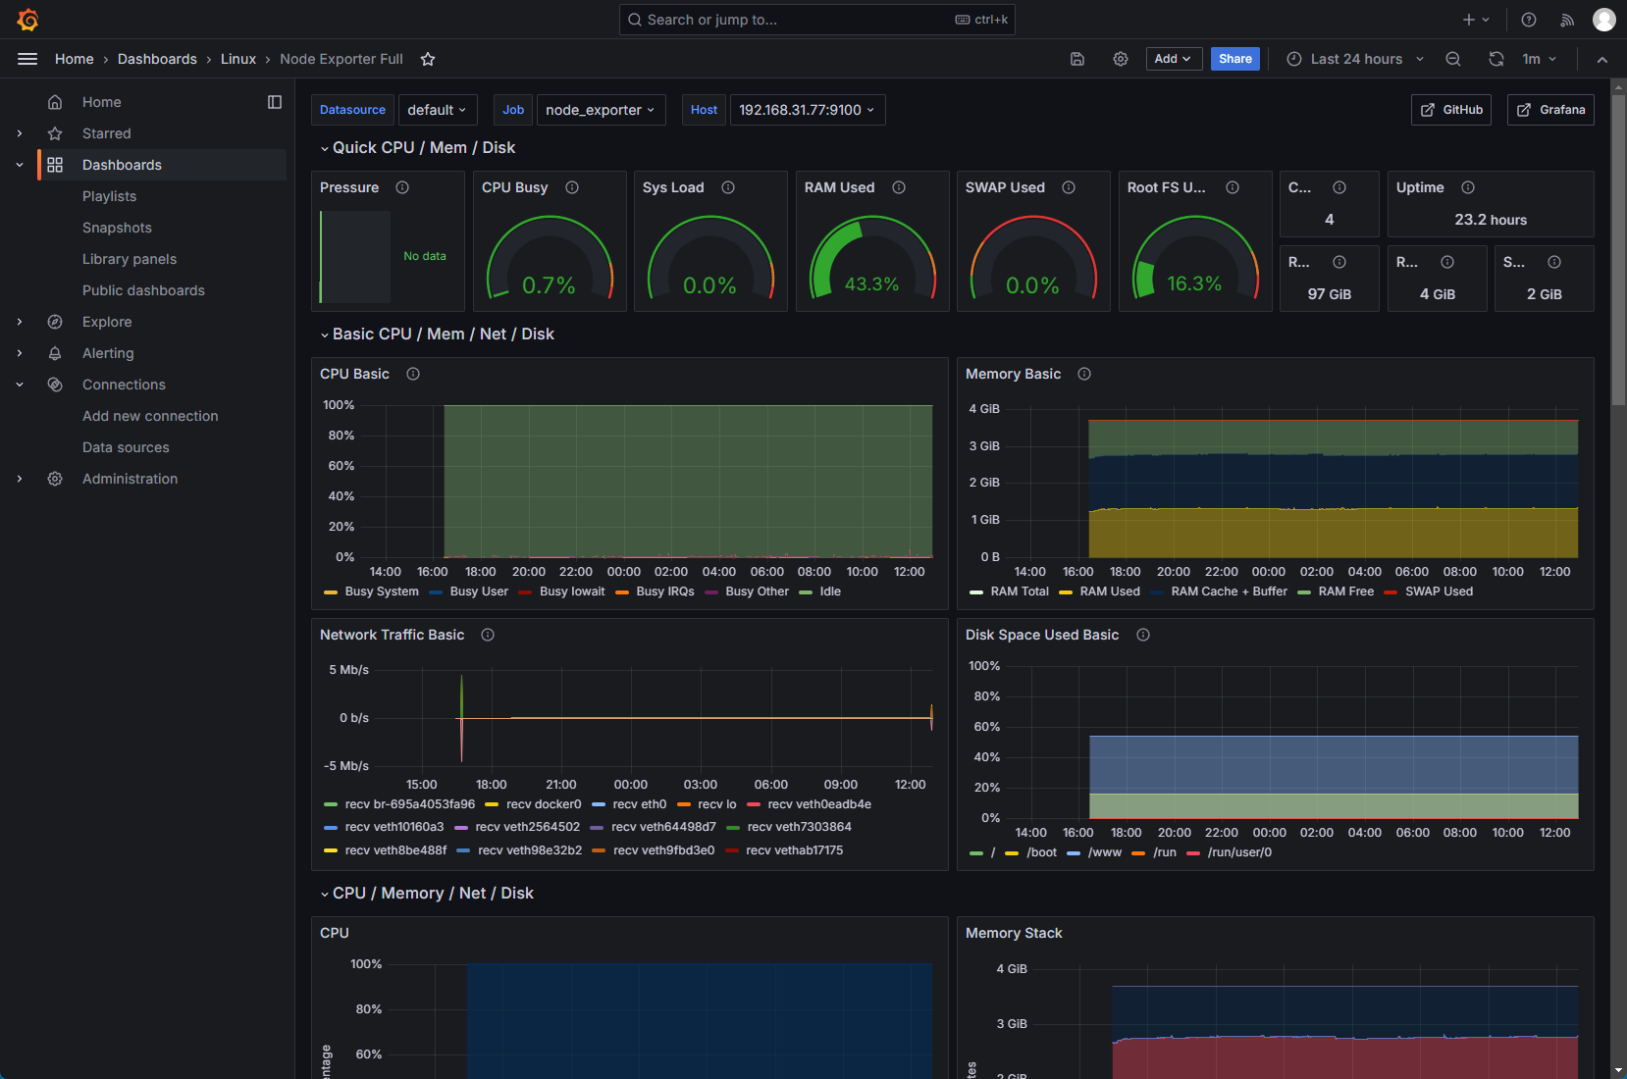Open the Datasource default dropdown
1627x1079 pixels.
tap(438, 110)
